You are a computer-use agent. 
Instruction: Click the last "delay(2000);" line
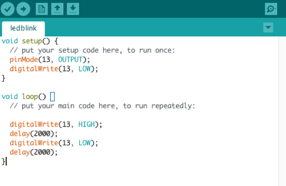pos(33,152)
